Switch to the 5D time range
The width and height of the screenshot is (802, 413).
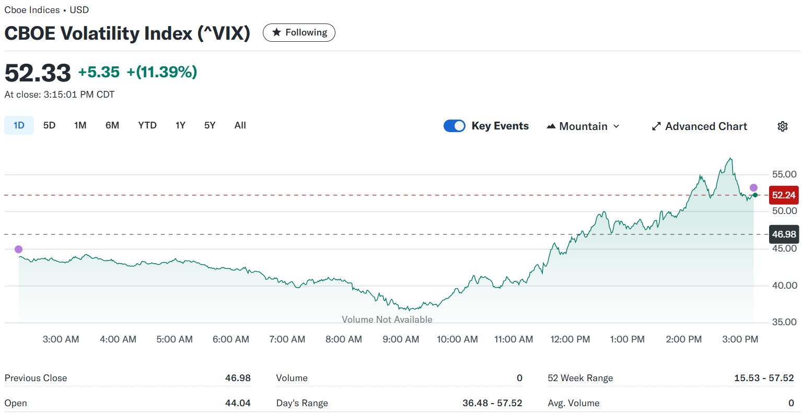pyautogui.click(x=49, y=125)
